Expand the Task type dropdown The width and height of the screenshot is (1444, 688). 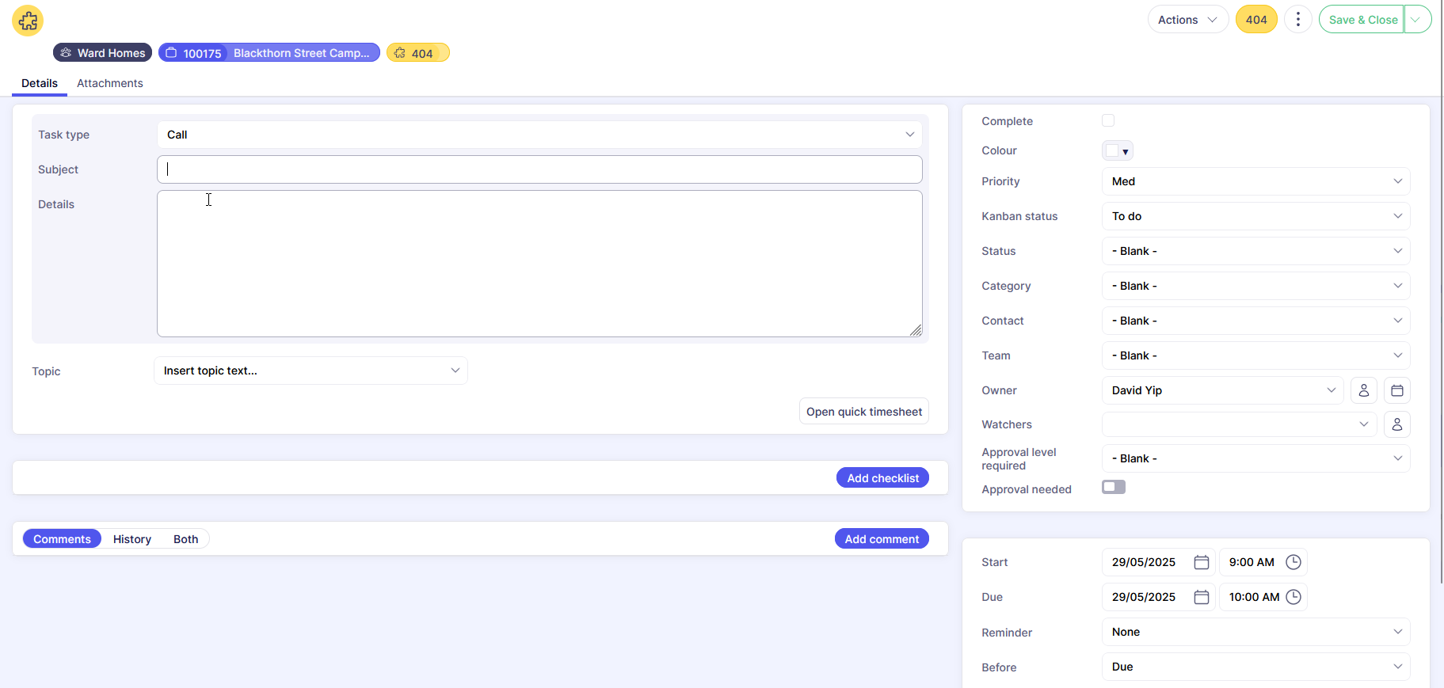click(539, 135)
